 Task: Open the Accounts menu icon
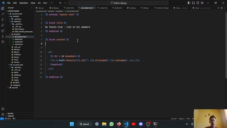3,109
